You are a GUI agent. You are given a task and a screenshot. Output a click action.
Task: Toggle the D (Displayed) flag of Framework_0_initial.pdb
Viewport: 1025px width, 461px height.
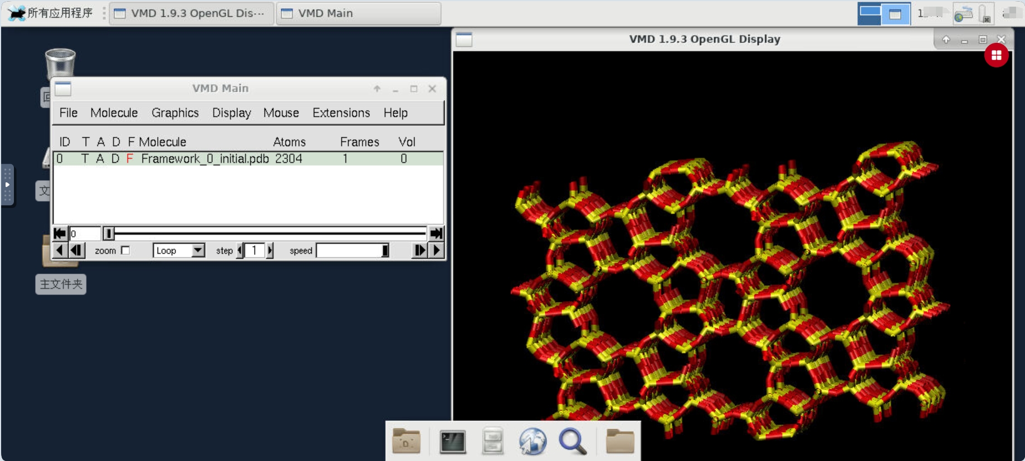click(x=115, y=159)
